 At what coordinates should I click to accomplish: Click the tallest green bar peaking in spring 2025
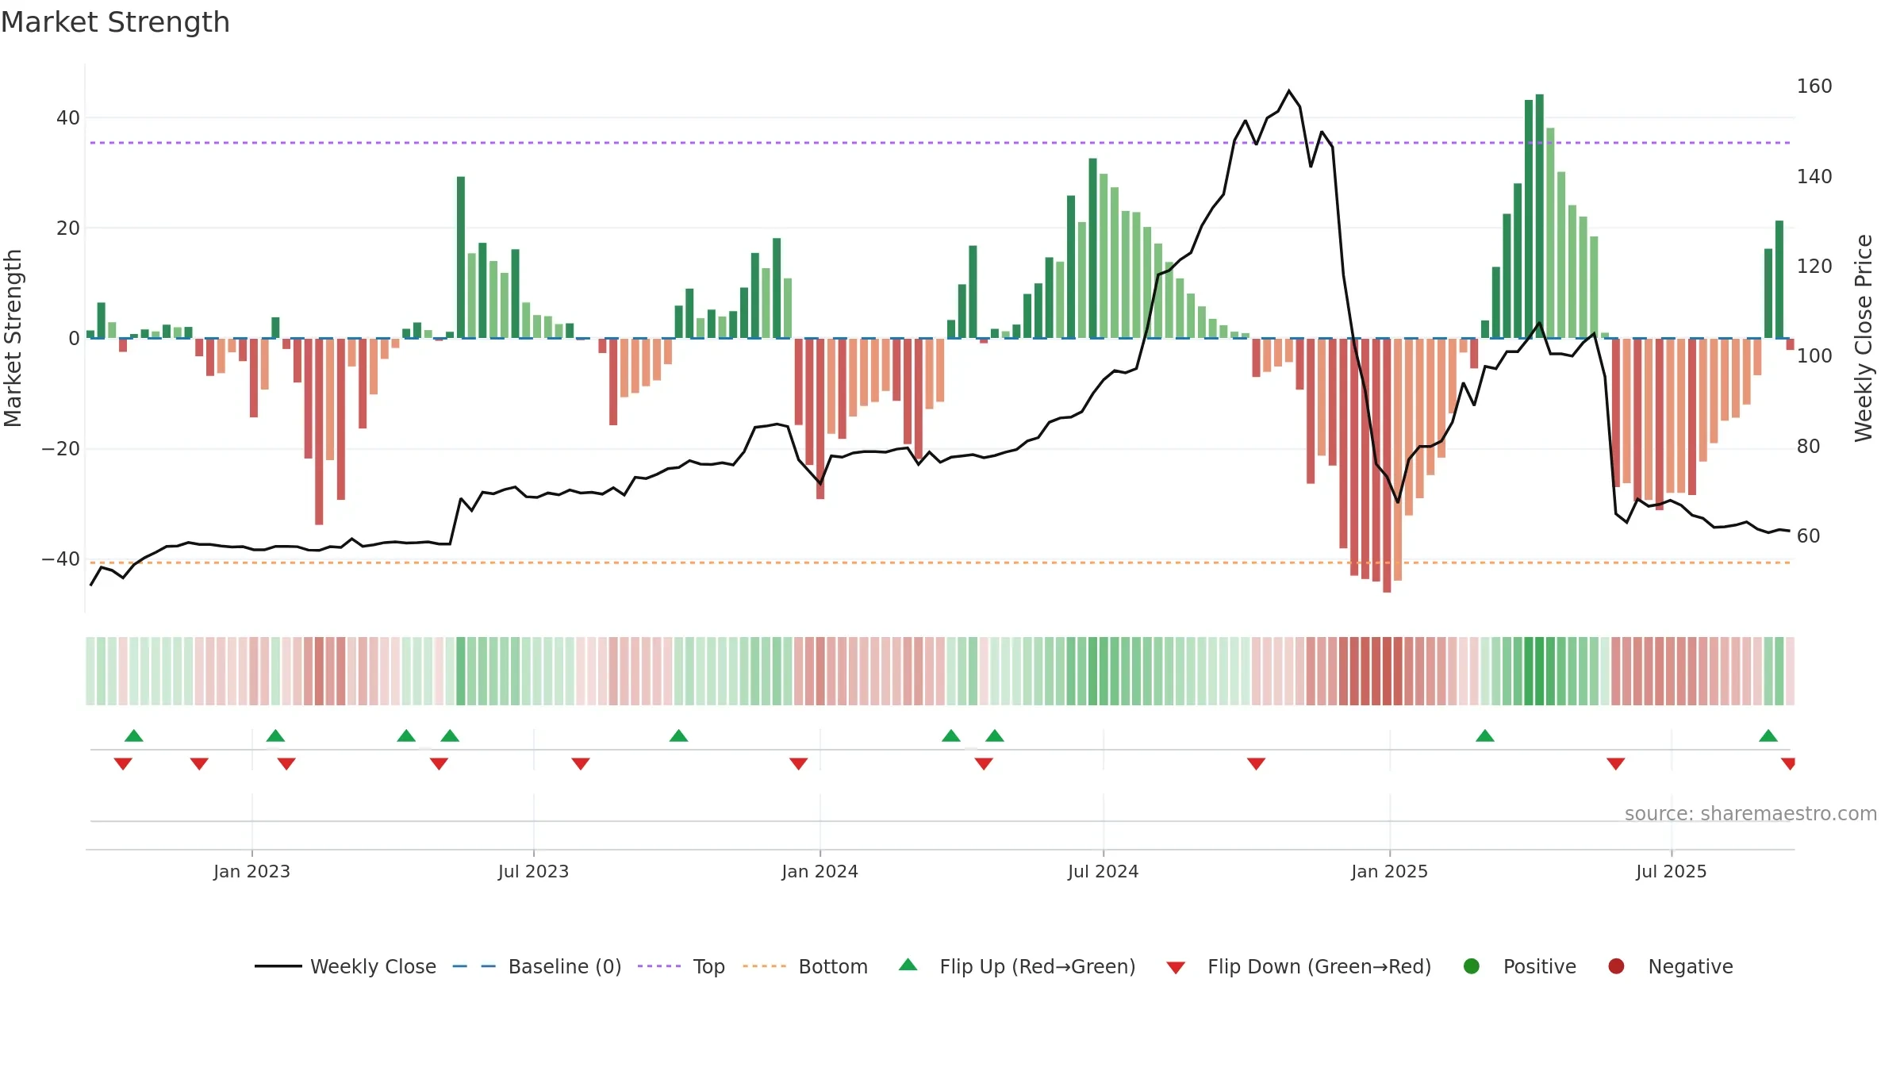(x=1539, y=216)
